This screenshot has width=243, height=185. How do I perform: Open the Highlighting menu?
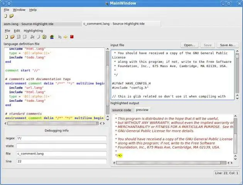click(x=33, y=31)
